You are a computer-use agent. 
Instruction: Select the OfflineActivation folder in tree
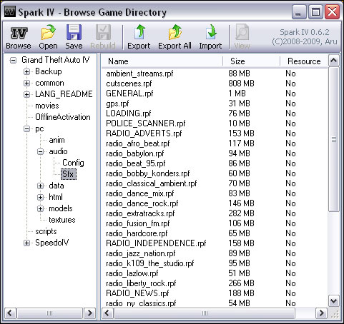(x=63, y=117)
